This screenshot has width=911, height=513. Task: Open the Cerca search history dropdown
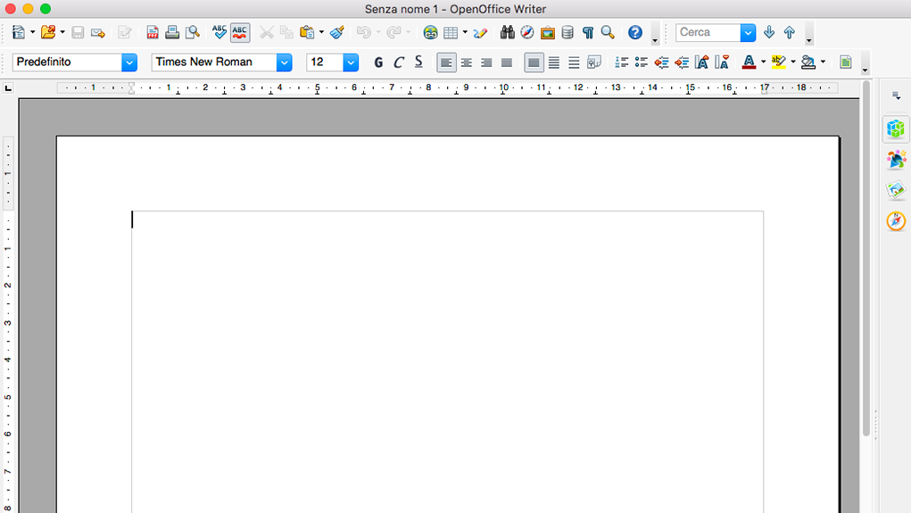pyautogui.click(x=749, y=32)
